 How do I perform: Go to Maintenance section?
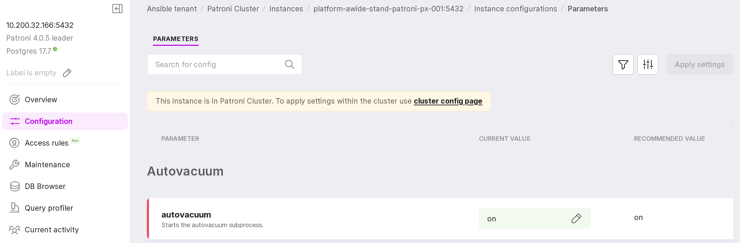pyautogui.click(x=47, y=165)
